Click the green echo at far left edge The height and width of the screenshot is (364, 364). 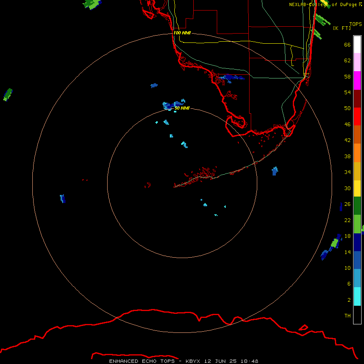(8, 95)
